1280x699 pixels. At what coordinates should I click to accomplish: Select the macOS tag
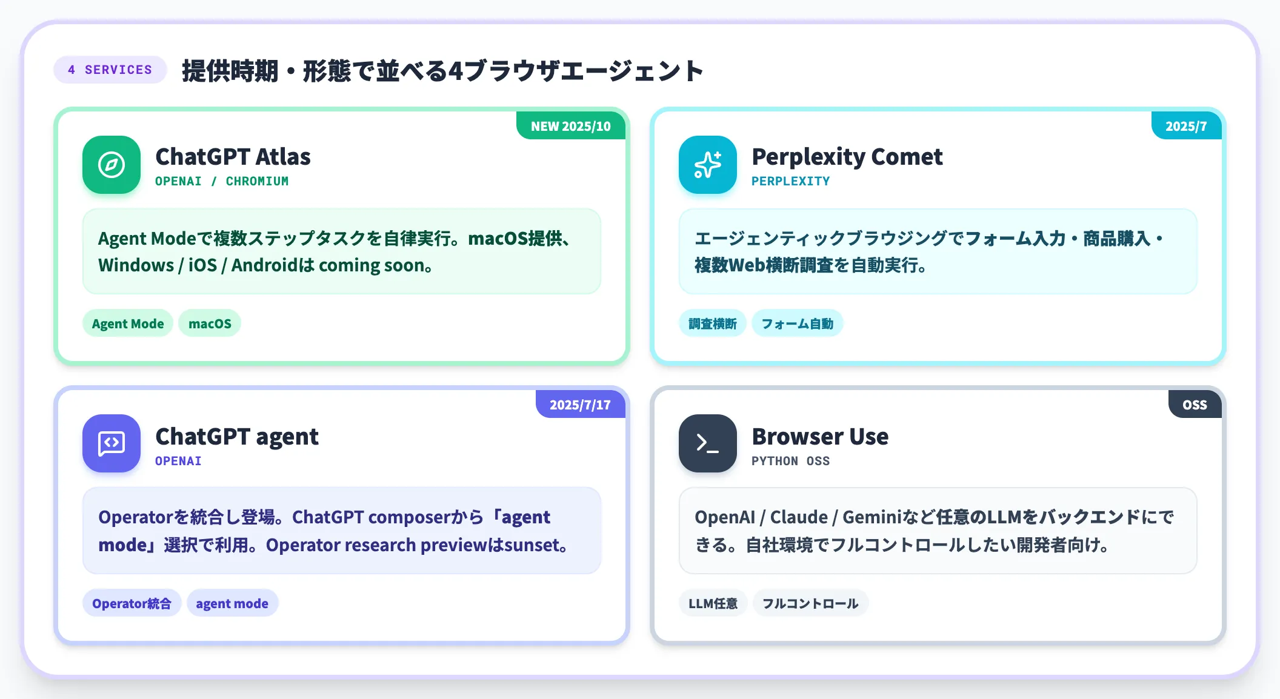(x=210, y=323)
